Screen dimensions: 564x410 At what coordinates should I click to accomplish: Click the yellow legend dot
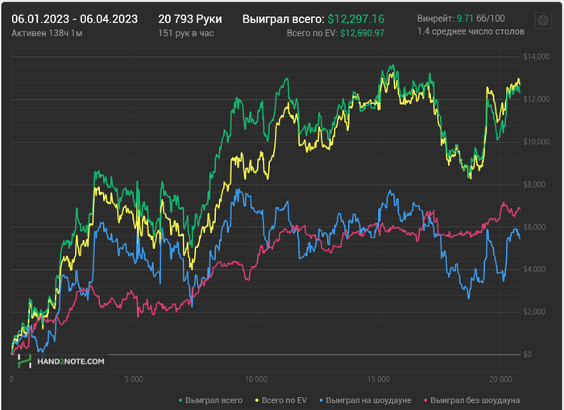click(257, 400)
